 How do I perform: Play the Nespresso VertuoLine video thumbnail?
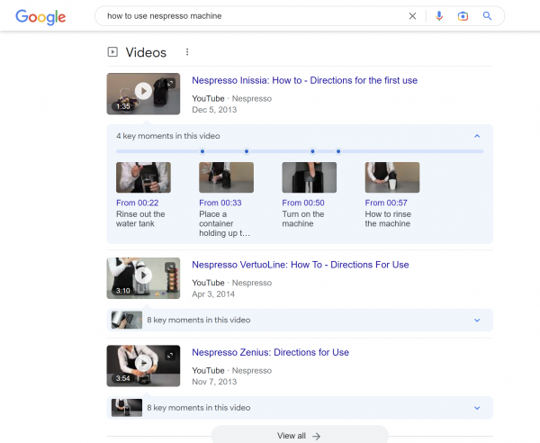(143, 278)
